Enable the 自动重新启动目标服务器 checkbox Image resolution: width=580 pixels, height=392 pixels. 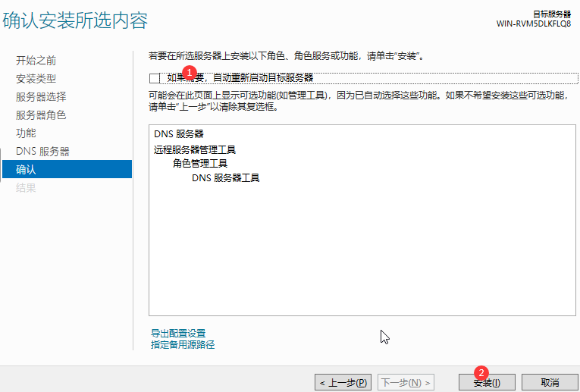tap(155, 78)
